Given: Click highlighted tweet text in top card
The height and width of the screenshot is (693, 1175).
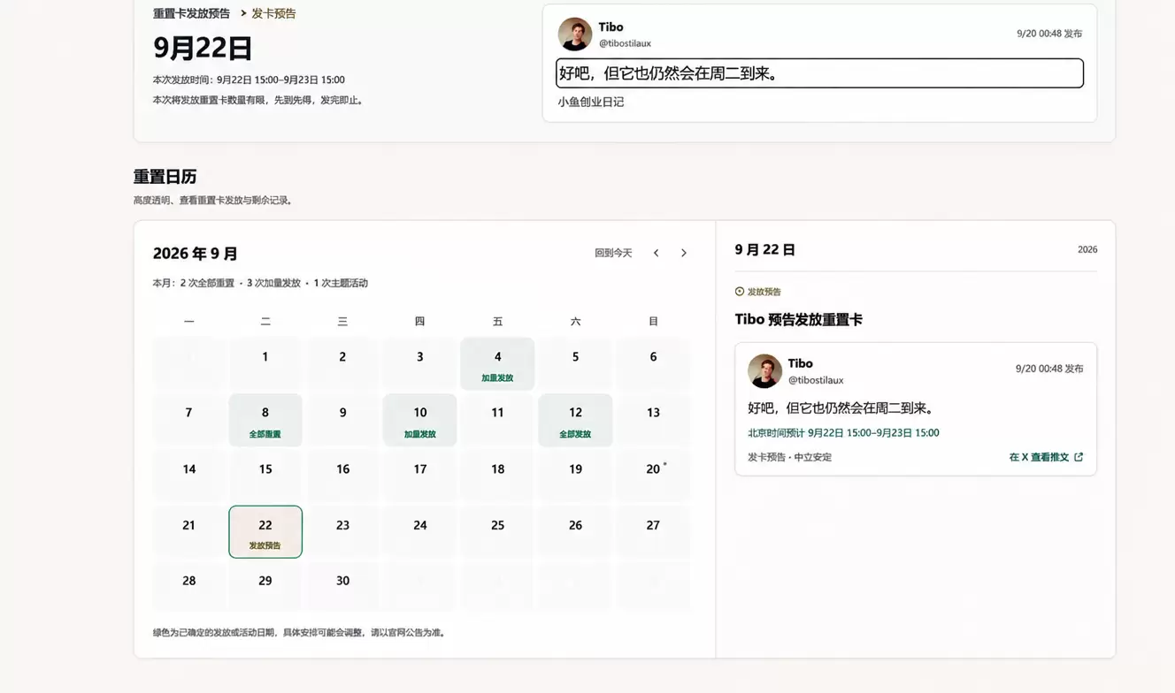Looking at the screenshot, I should coord(819,73).
